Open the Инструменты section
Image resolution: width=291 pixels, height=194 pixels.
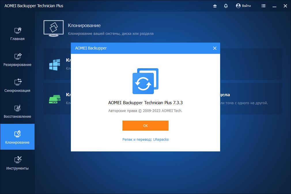pyautogui.click(x=17, y=163)
